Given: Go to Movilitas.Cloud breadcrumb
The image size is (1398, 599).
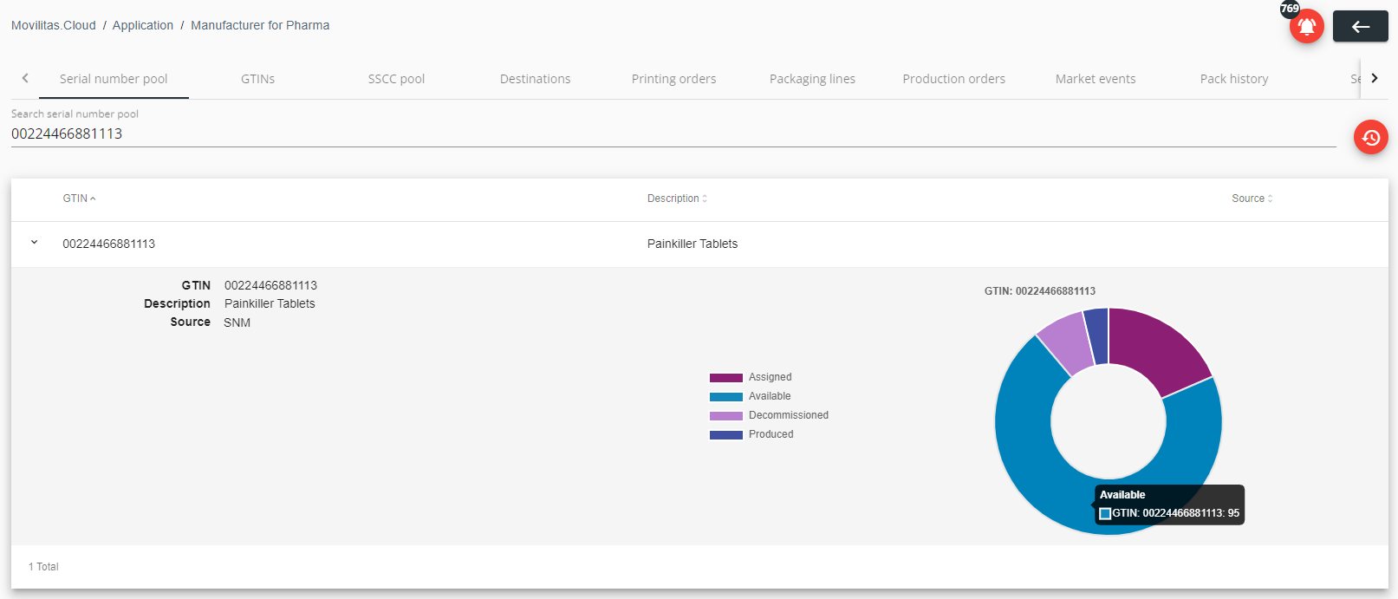Looking at the screenshot, I should pyautogui.click(x=54, y=25).
